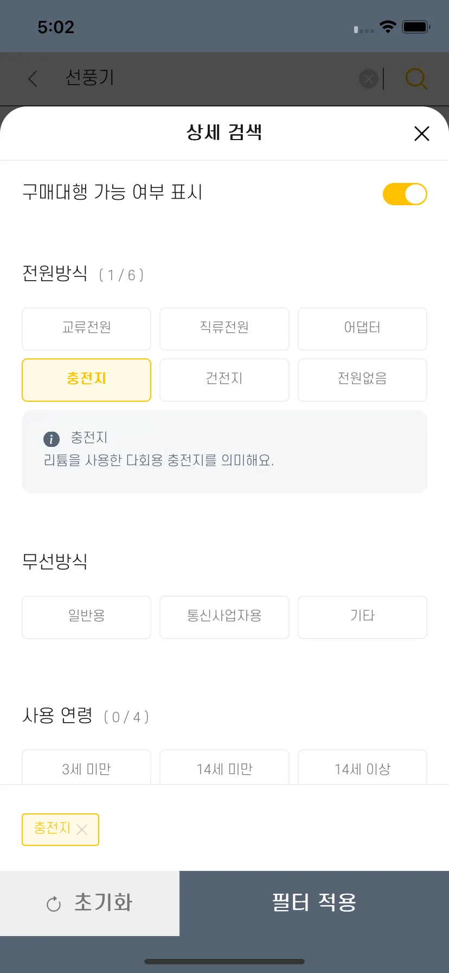Toggle 구매대행 가능 여부 표시 switch

click(405, 194)
